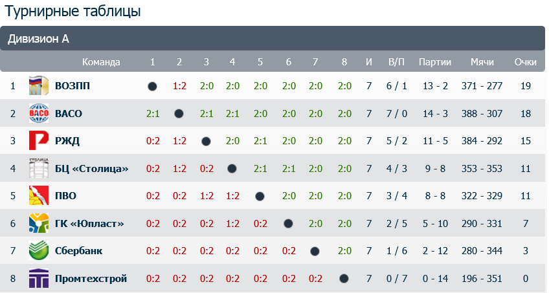Click the green Сбербанк logo
549x293 pixels.
[38, 250]
